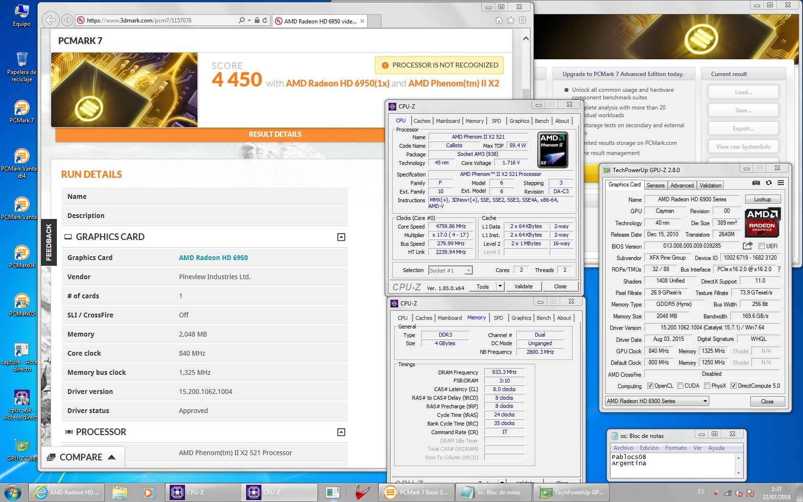Image resolution: width=803 pixels, height=502 pixels.
Task: Click the muted volume tray icon
Action: [x=739, y=493]
